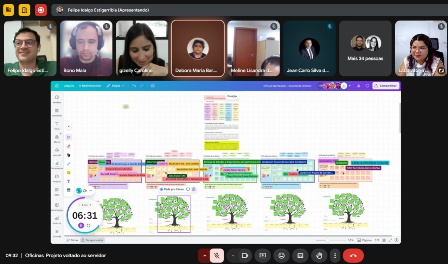Viewport: 448px width, 264px height.
Task: Open the Edição mode dropdown in Canva
Action: click(x=116, y=86)
